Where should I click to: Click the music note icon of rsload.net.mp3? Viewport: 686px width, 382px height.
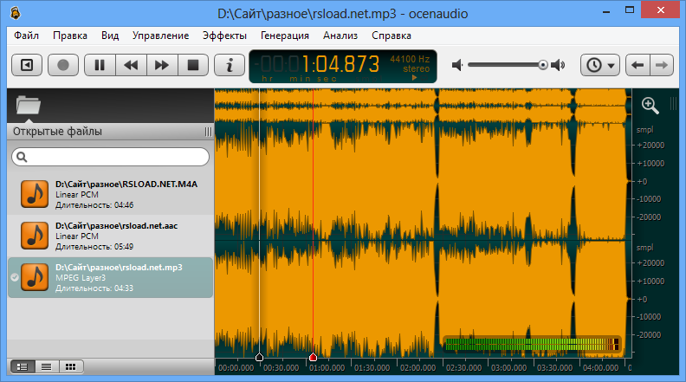tap(35, 277)
